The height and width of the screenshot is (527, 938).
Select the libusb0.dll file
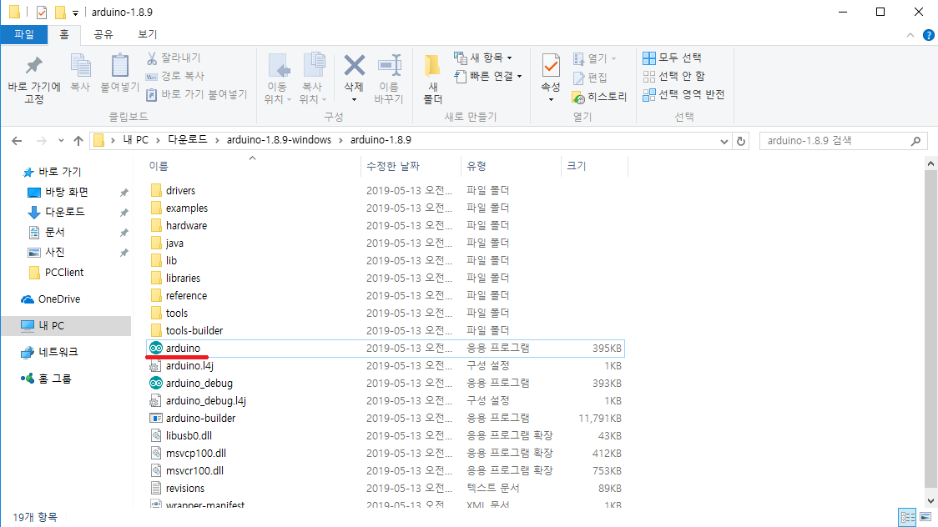pos(386,435)
